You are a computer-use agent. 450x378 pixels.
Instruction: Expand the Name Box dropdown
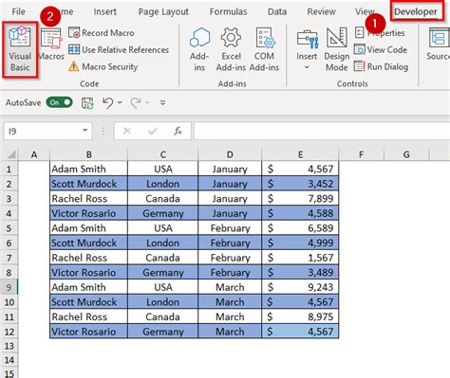point(85,131)
